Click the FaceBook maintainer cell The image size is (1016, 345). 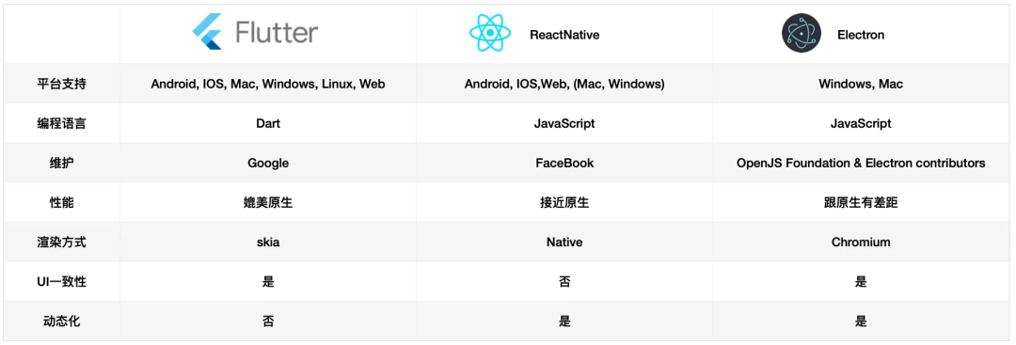(x=564, y=164)
